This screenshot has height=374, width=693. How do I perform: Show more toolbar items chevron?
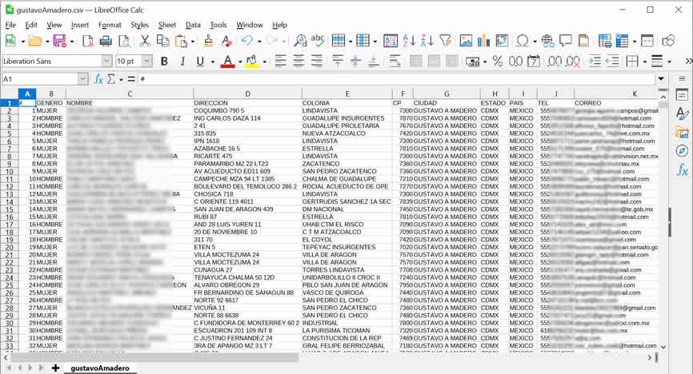688,62
